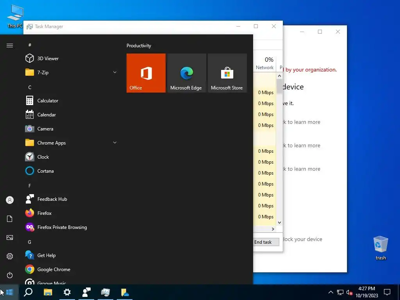This screenshot has width=400, height=300.
Task: Open the muted volume tray icon
Action: pyautogui.click(x=349, y=292)
